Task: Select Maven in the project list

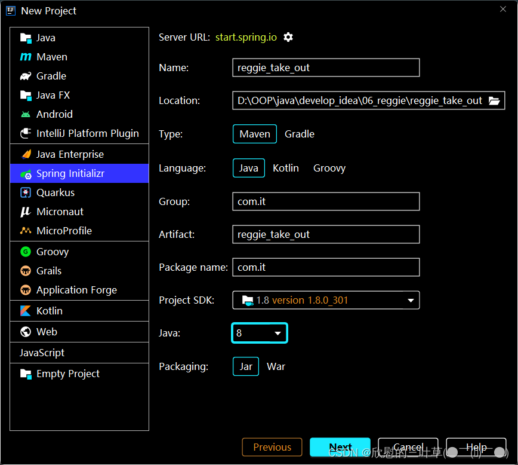Action: 79,57
